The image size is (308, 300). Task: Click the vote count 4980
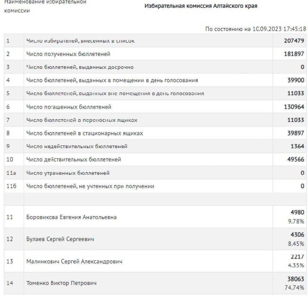tap(297, 213)
